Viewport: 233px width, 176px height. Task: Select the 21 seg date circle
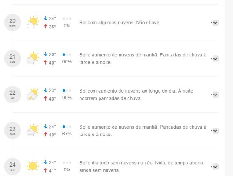click(13, 59)
